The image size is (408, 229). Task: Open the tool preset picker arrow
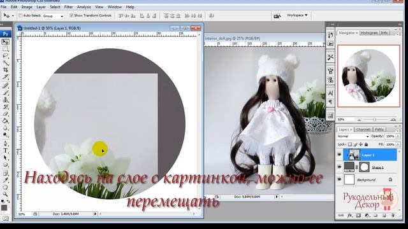[13, 16]
